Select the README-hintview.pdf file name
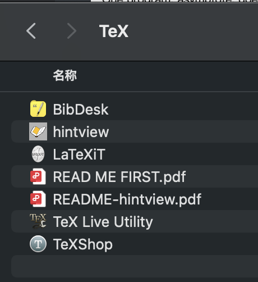 [x=127, y=199]
